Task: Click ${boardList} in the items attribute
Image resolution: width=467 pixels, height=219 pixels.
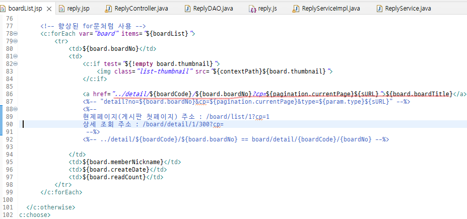Action: coord(167,33)
